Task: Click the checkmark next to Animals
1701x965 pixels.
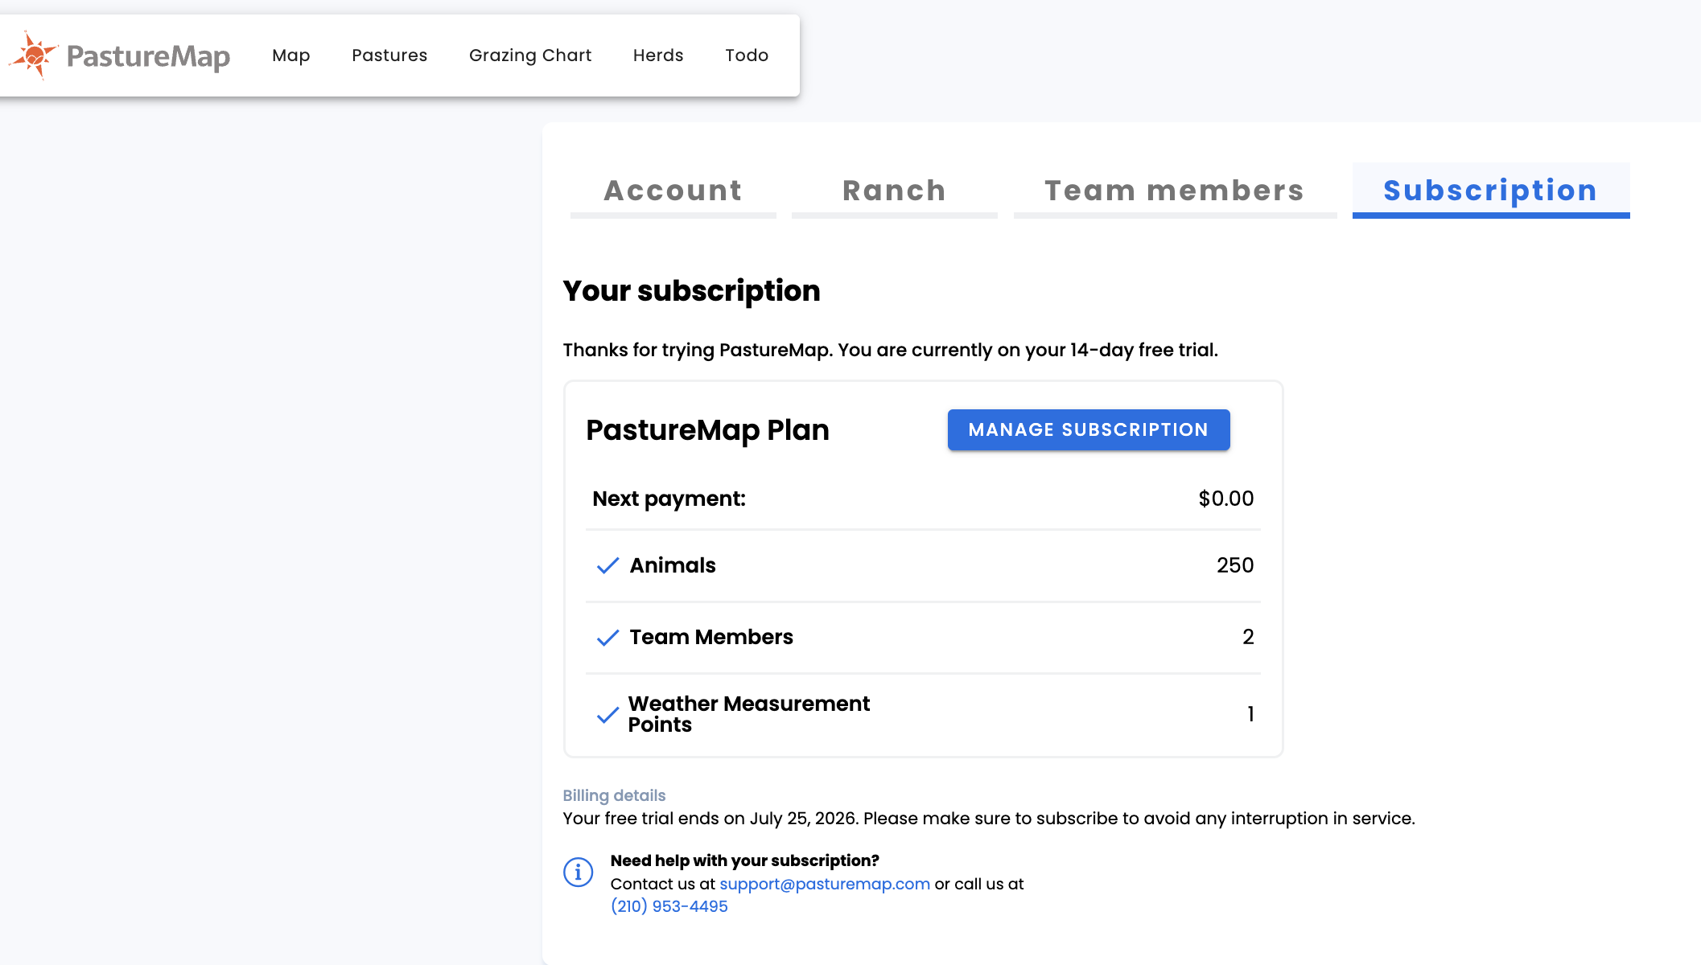Action: tap(607, 566)
